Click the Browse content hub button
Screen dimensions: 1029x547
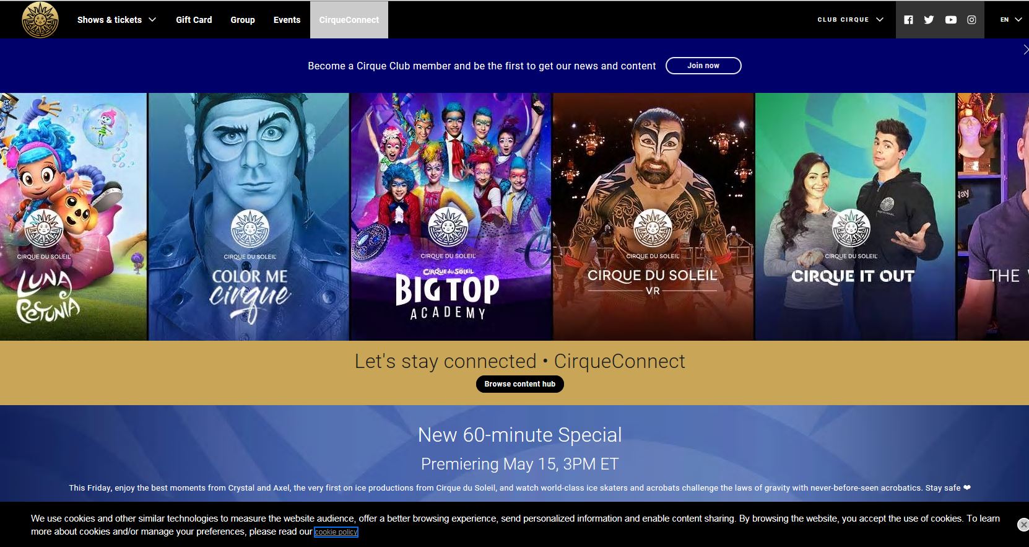pyautogui.click(x=520, y=384)
